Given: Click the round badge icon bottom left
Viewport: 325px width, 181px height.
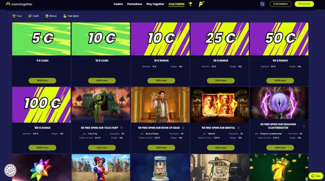Looking at the screenshot, I should coord(10,170).
